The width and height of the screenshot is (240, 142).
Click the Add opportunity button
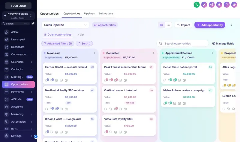(210, 25)
